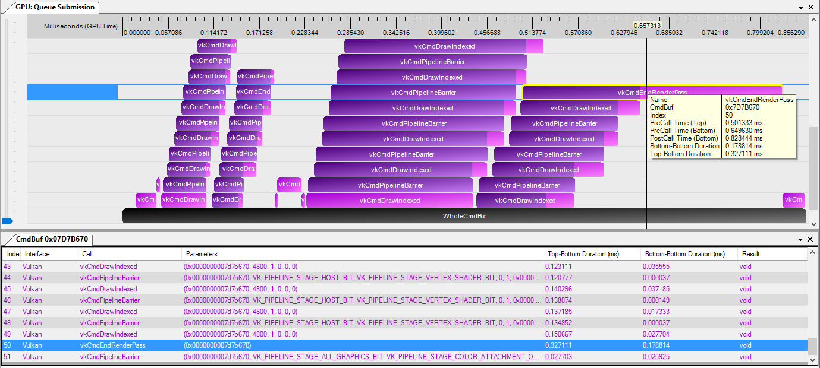The image size is (820, 368).
Task: Click the blue queue selector at the left edge
Action: pos(6,221)
